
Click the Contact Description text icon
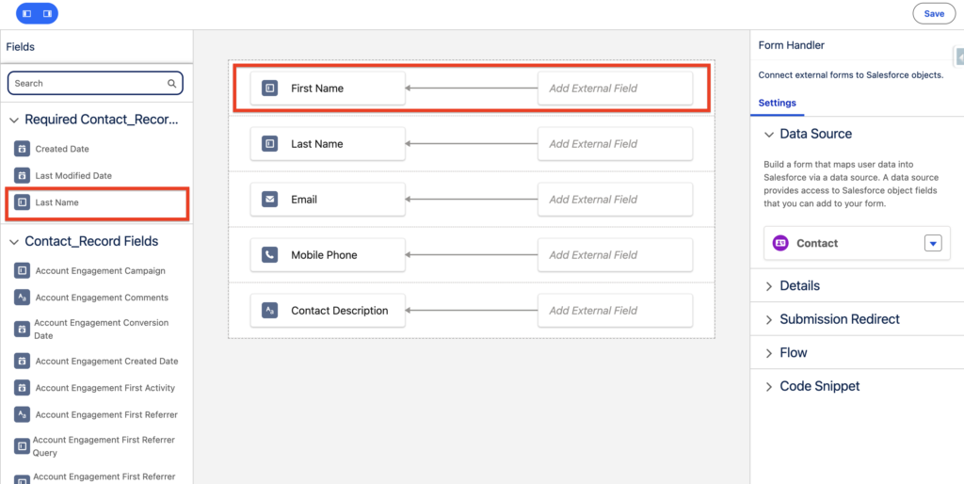click(x=269, y=311)
